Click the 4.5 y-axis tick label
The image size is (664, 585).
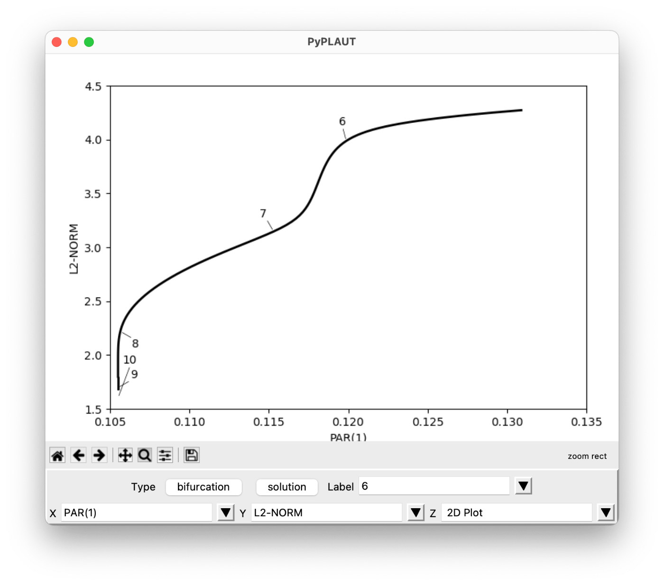pos(93,86)
